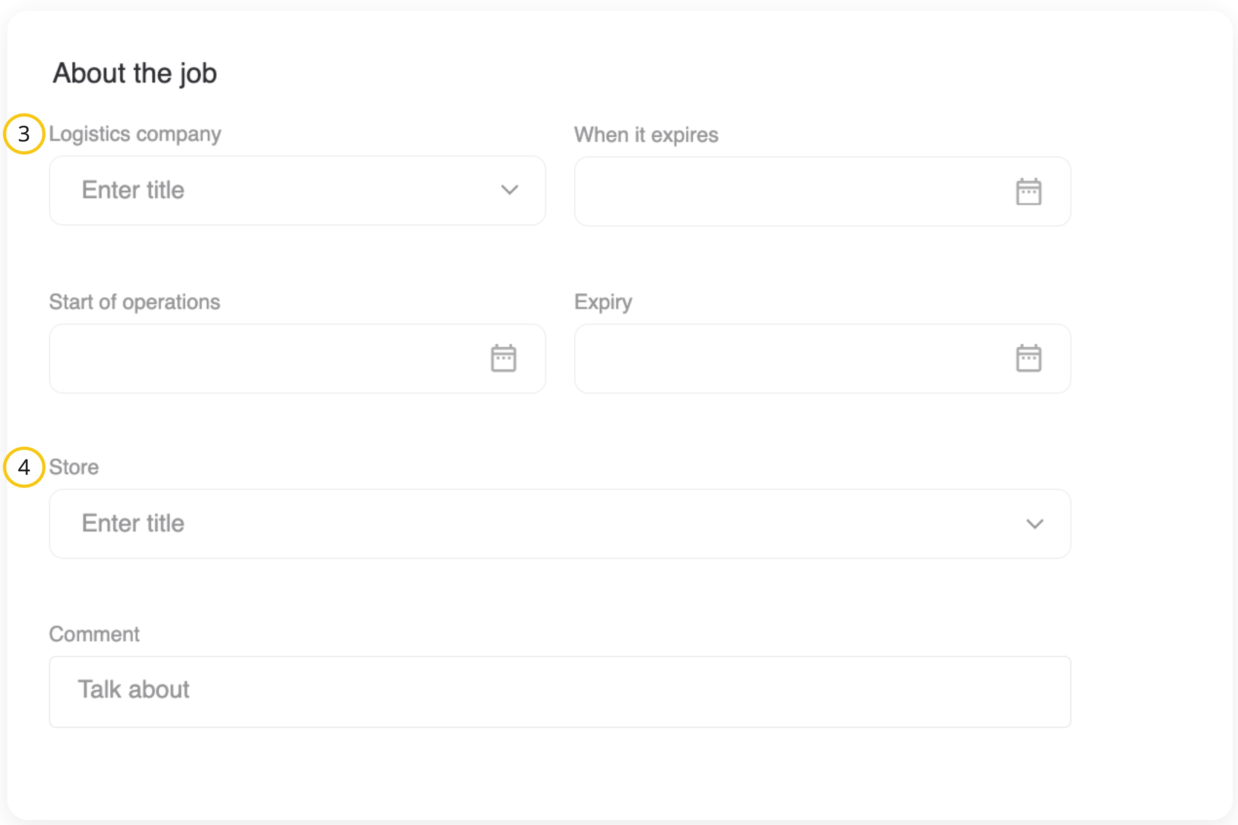Viewport: 1238px width, 825px height.
Task: Click the Comment field label
Action: click(94, 634)
